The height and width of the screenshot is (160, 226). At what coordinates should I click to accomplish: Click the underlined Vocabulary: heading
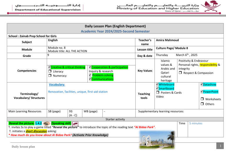pyautogui.click(x=56, y=85)
